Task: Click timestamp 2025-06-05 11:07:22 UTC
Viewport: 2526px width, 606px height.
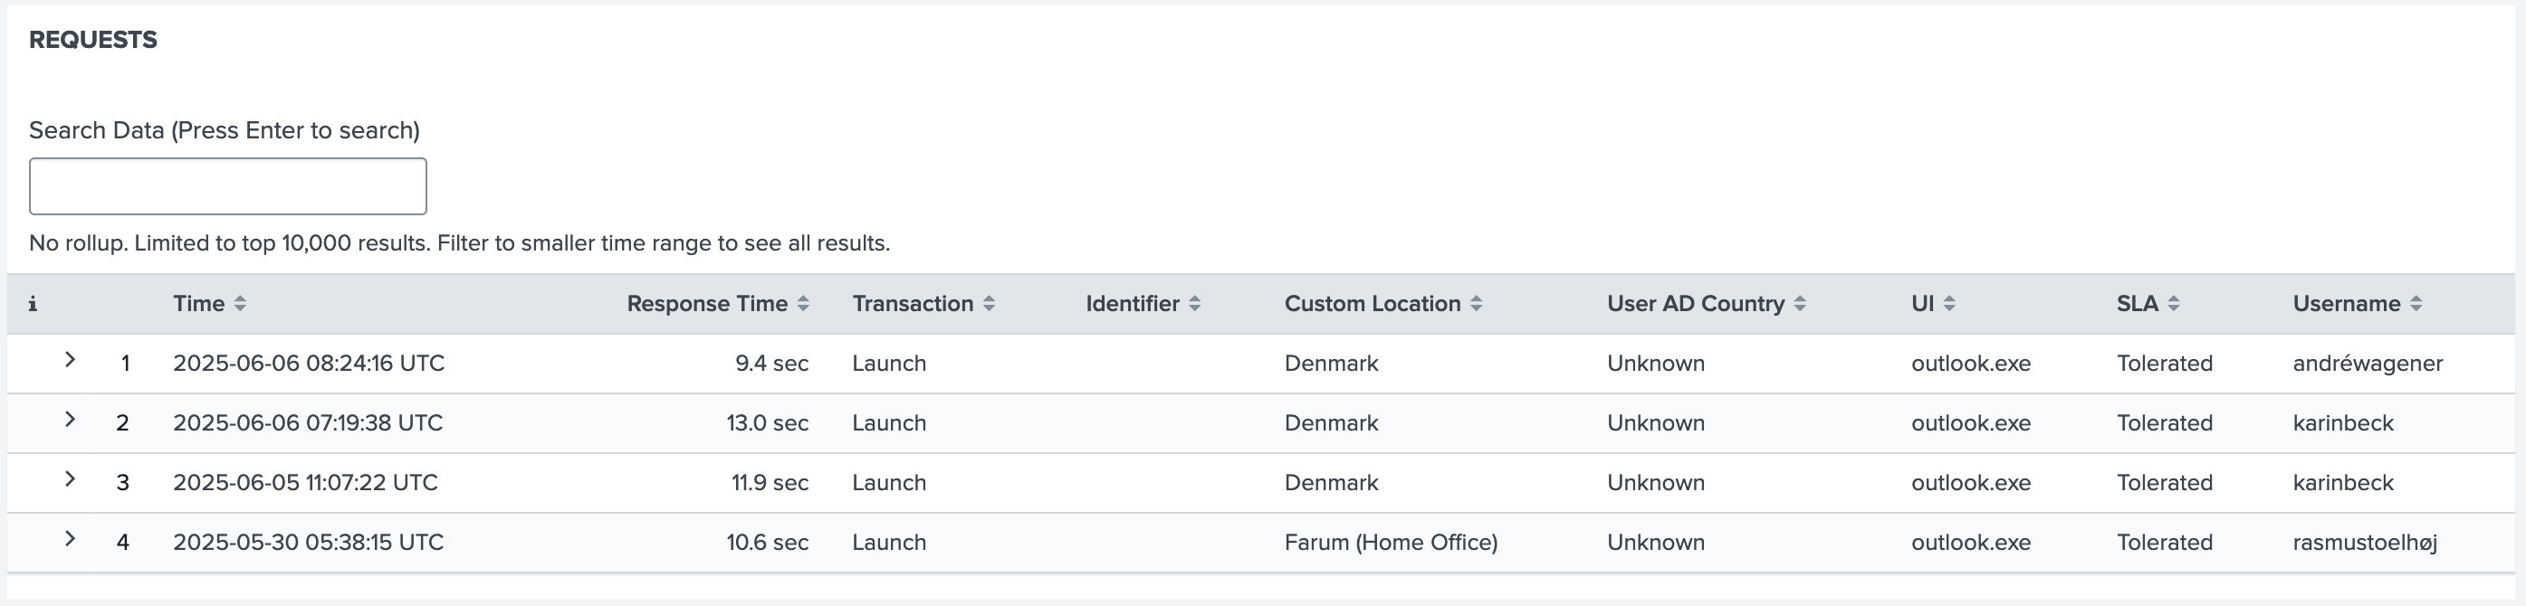Action: click(x=305, y=484)
